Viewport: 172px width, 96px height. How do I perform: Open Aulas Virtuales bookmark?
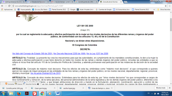click(85, 10)
